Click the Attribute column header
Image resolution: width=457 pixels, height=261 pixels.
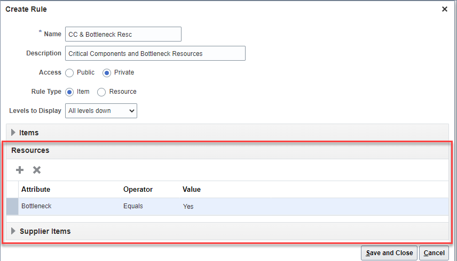tap(36, 189)
